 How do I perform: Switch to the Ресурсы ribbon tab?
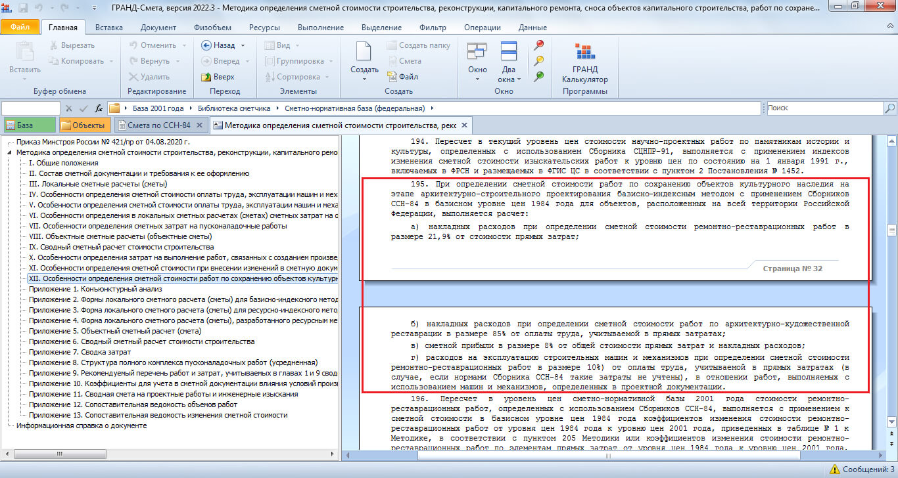(264, 28)
